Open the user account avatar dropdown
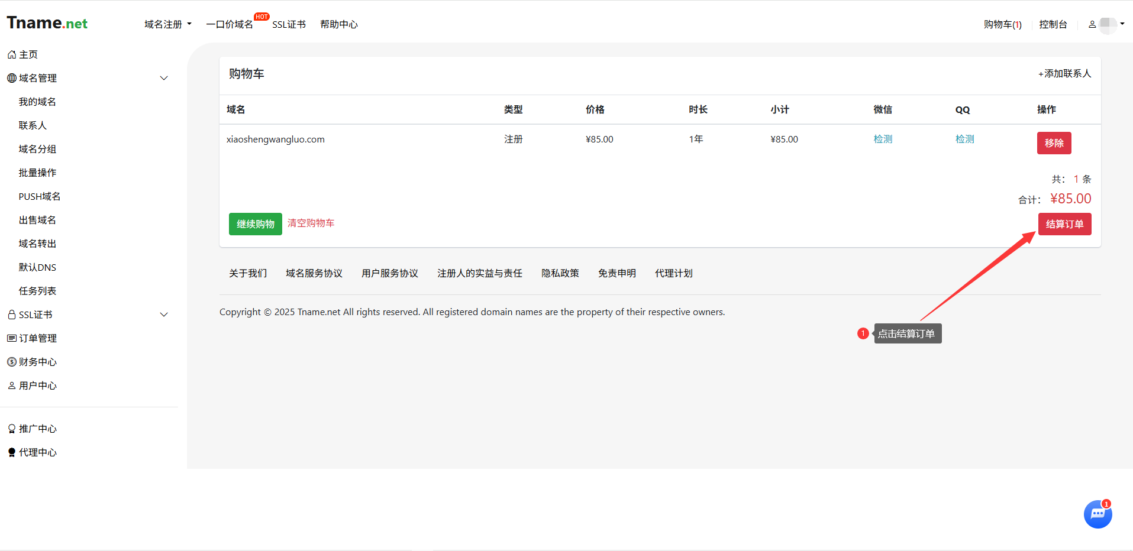1133x551 pixels. (x=1107, y=24)
